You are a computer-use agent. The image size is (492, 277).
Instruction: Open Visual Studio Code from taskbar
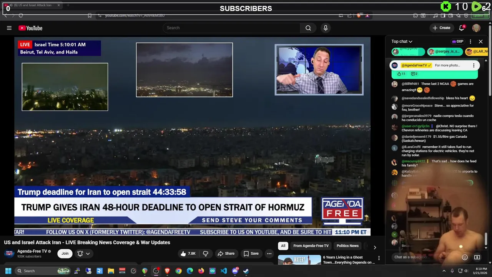click(224, 271)
